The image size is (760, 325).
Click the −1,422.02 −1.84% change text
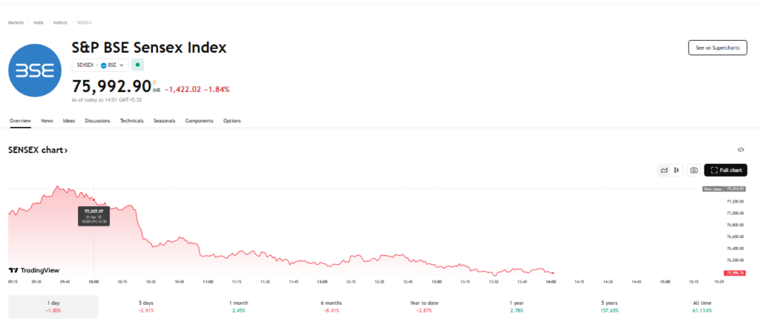coord(197,90)
